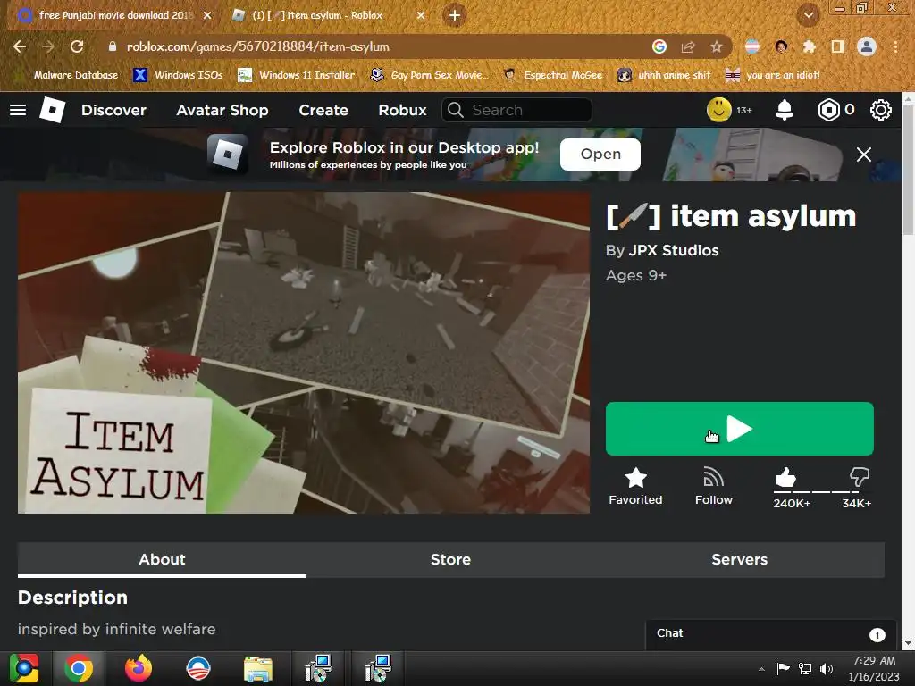915x686 pixels.
Task: Focus the Roblox Search field
Action: tap(517, 110)
